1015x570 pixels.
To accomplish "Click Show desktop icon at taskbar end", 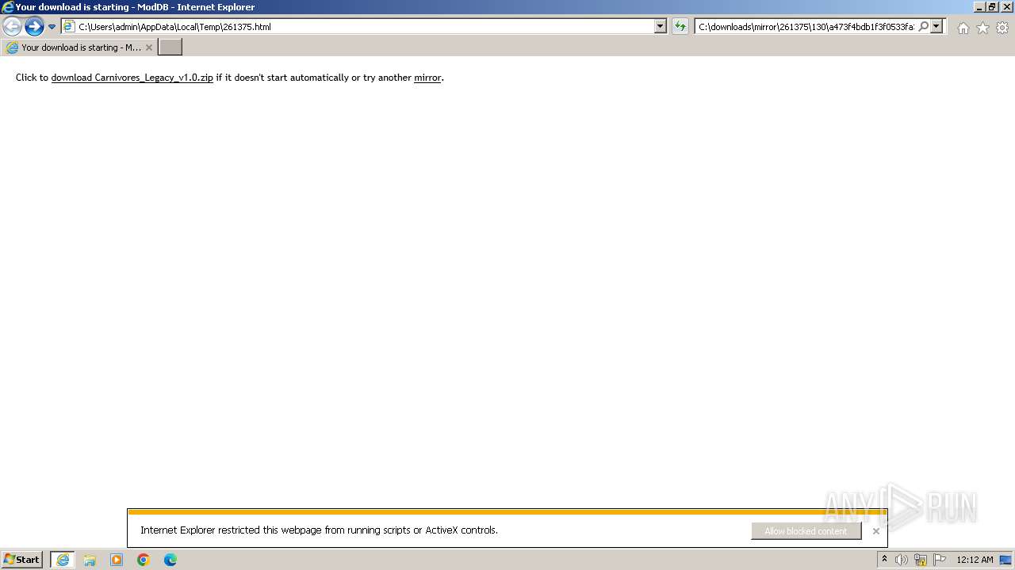I will coord(1005,560).
